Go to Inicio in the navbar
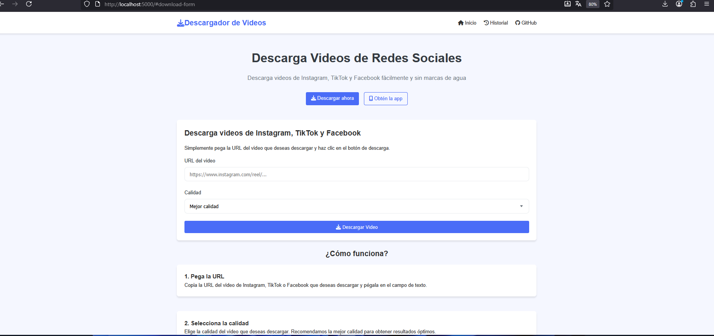This screenshot has height=336, width=714. point(467,23)
